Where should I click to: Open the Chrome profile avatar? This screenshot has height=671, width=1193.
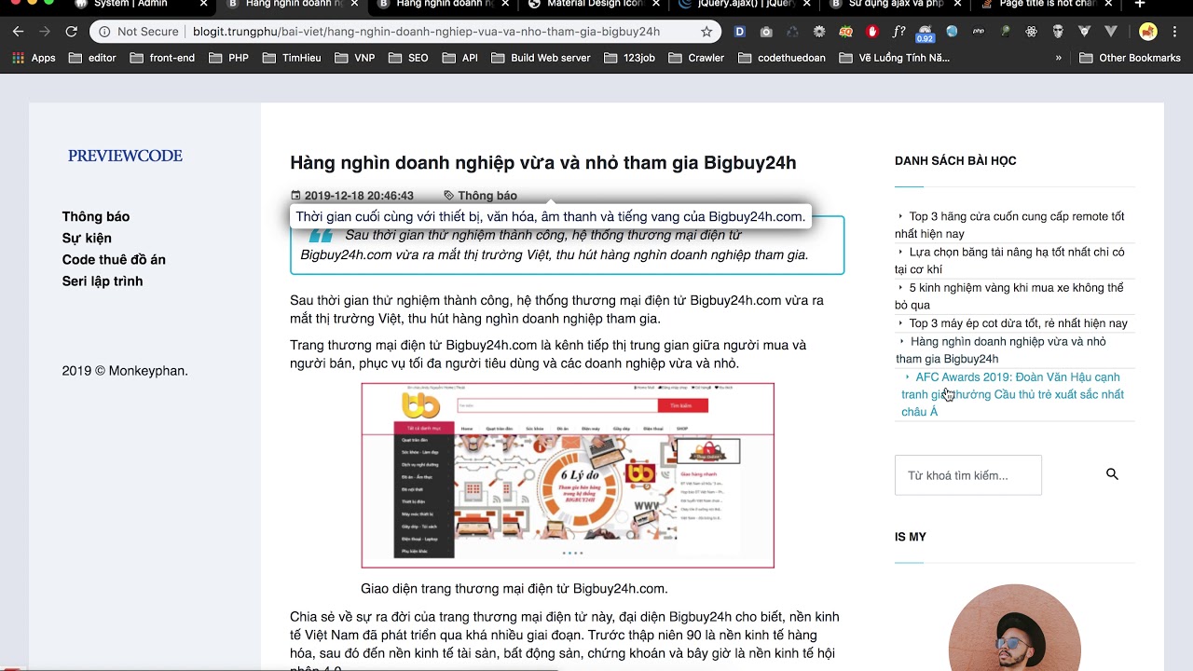point(1148,32)
